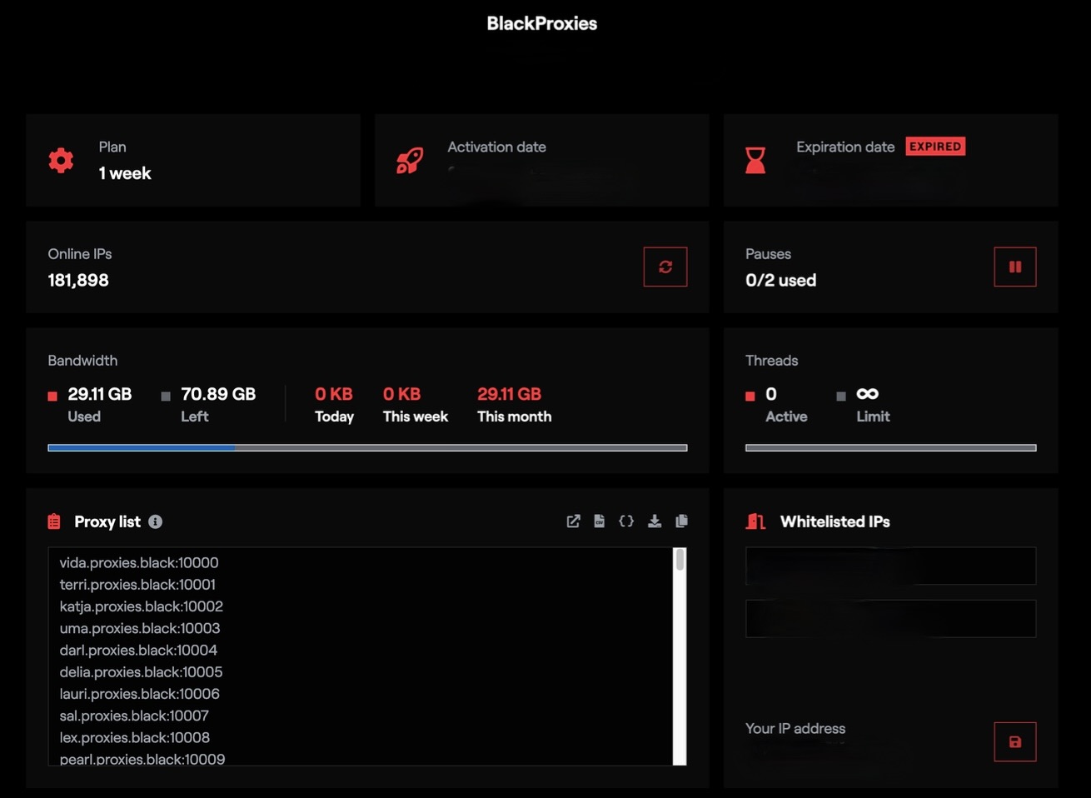Click the Plan gear icon
The height and width of the screenshot is (798, 1091).
point(61,160)
